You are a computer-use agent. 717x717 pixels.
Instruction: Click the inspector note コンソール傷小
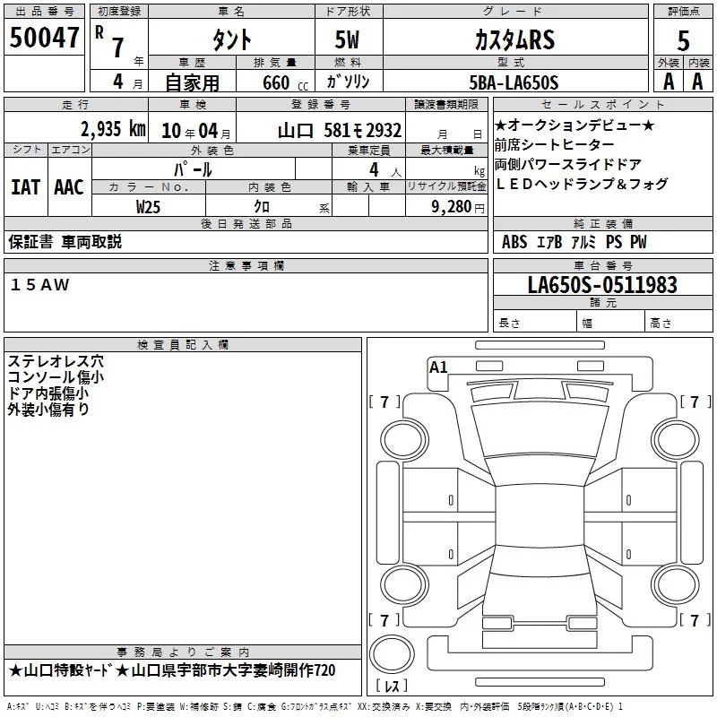coord(56,377)
